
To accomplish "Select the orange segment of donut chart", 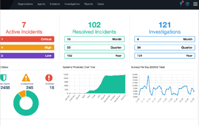I will (x=22, y=94).
